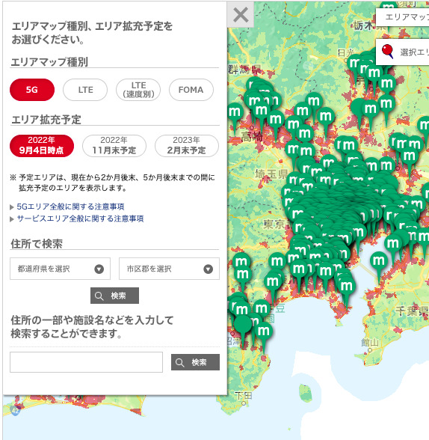Click magnifier icon on address search button

pyautogui.click(x=99, y=296)
